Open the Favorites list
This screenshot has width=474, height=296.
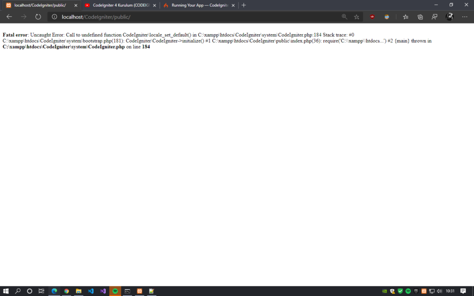point(406,17)
